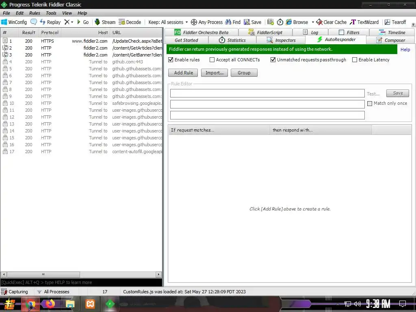This screenshot has width=416, height=312.
Task: Click the Group button
Action: pyautogui.click(x=244, y=73)
